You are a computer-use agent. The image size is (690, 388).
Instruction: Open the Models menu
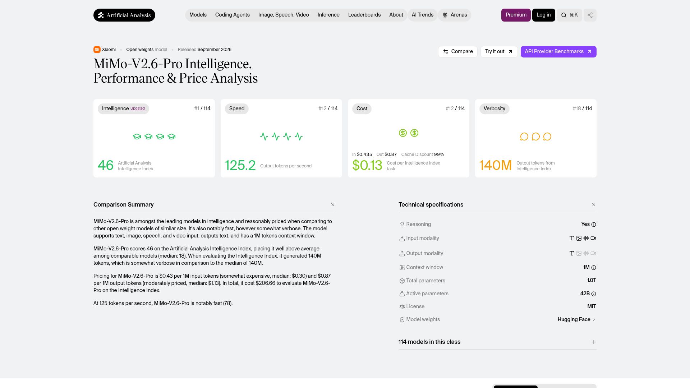click(198, 15)
